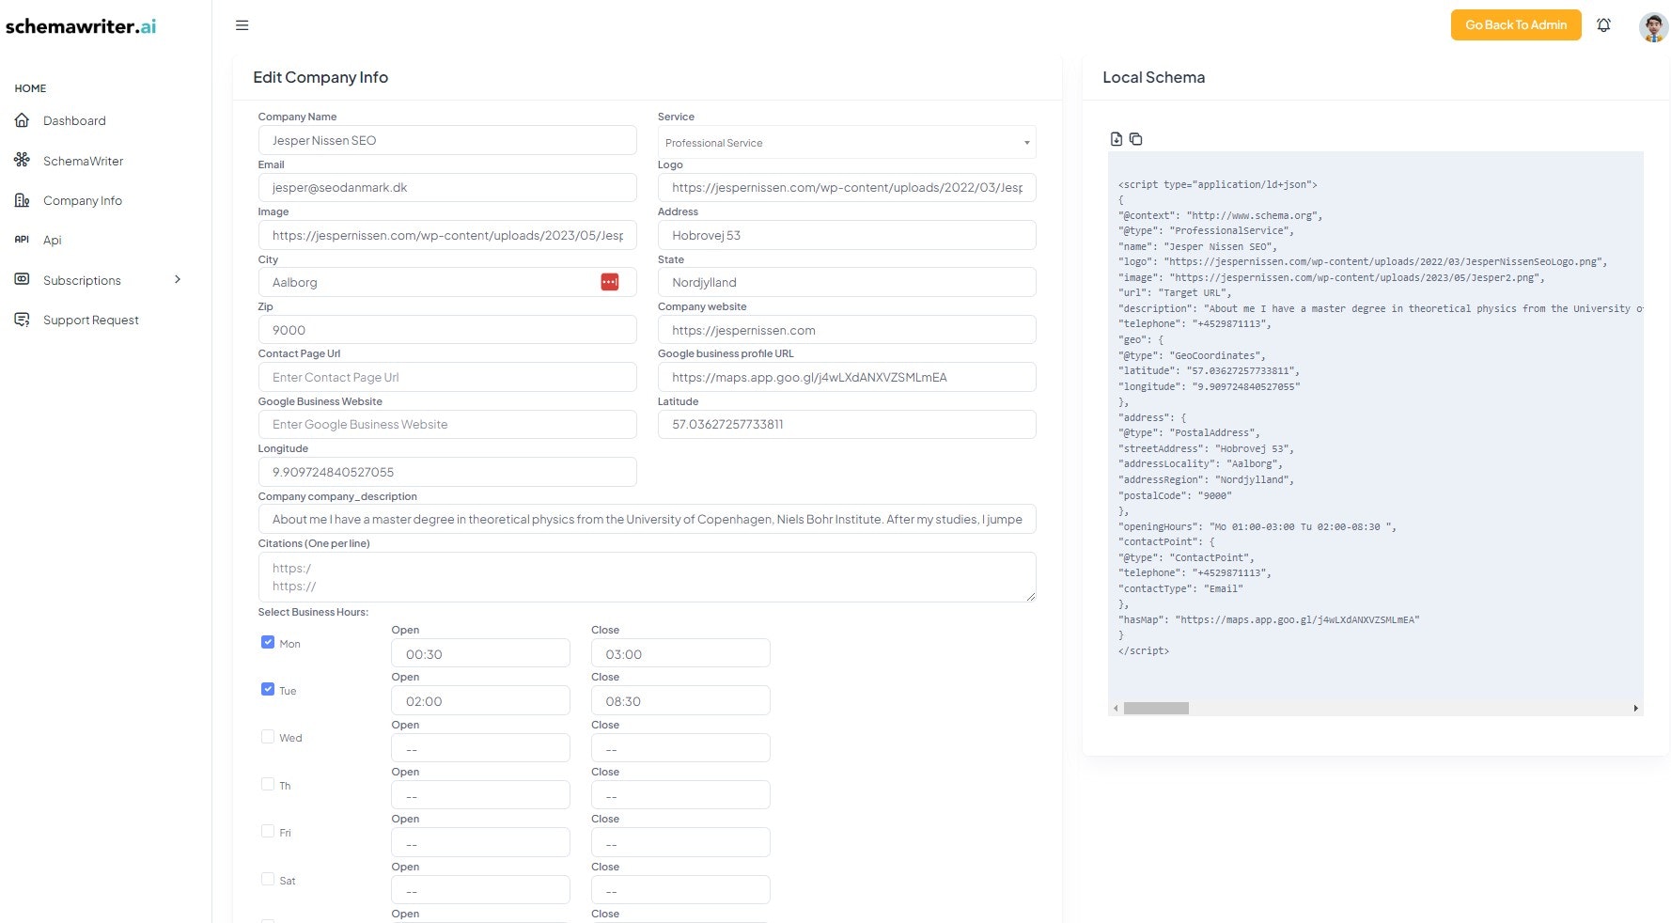Click the schemawriter.ai logo
This screenshot has height=923, width=1671.
(x=81, y=26)
